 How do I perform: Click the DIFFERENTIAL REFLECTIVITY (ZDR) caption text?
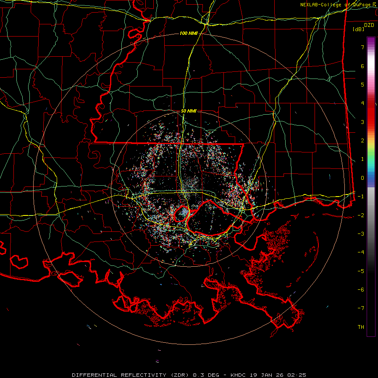point(131,375)
